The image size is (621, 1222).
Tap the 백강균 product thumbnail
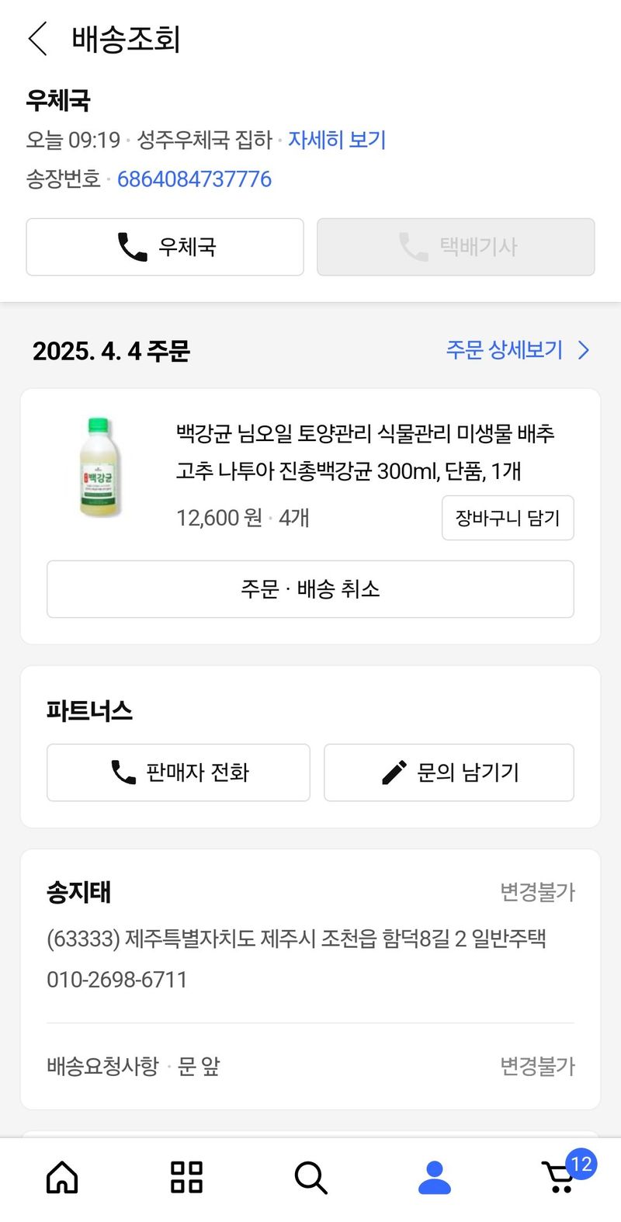(99, 467)
